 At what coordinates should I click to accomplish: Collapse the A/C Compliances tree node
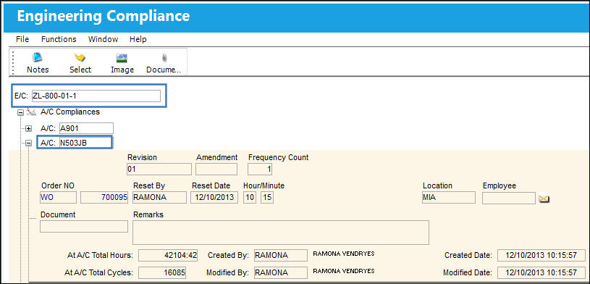21,112
